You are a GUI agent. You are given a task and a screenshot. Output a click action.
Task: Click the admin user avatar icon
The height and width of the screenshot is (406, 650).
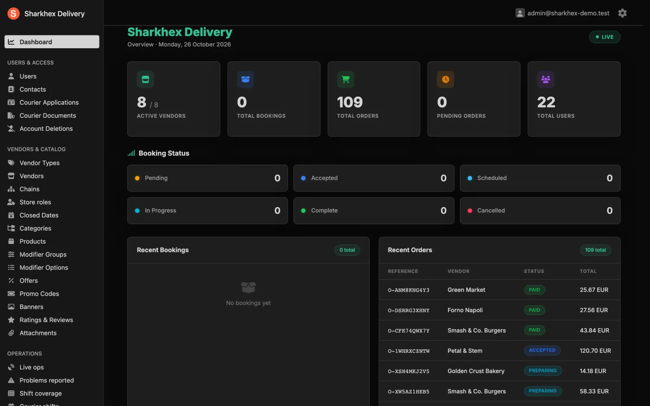(x=520, y=13)
